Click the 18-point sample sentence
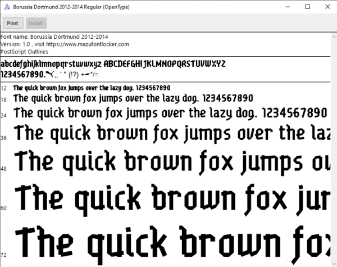 [x=133, y=98]
